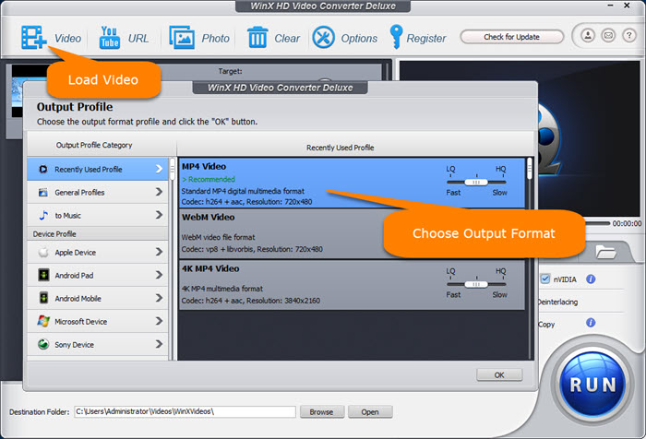The image size is (646, 439).
Task: Expand Recently Used Profile chevron
Action: (x=159, y=169)
